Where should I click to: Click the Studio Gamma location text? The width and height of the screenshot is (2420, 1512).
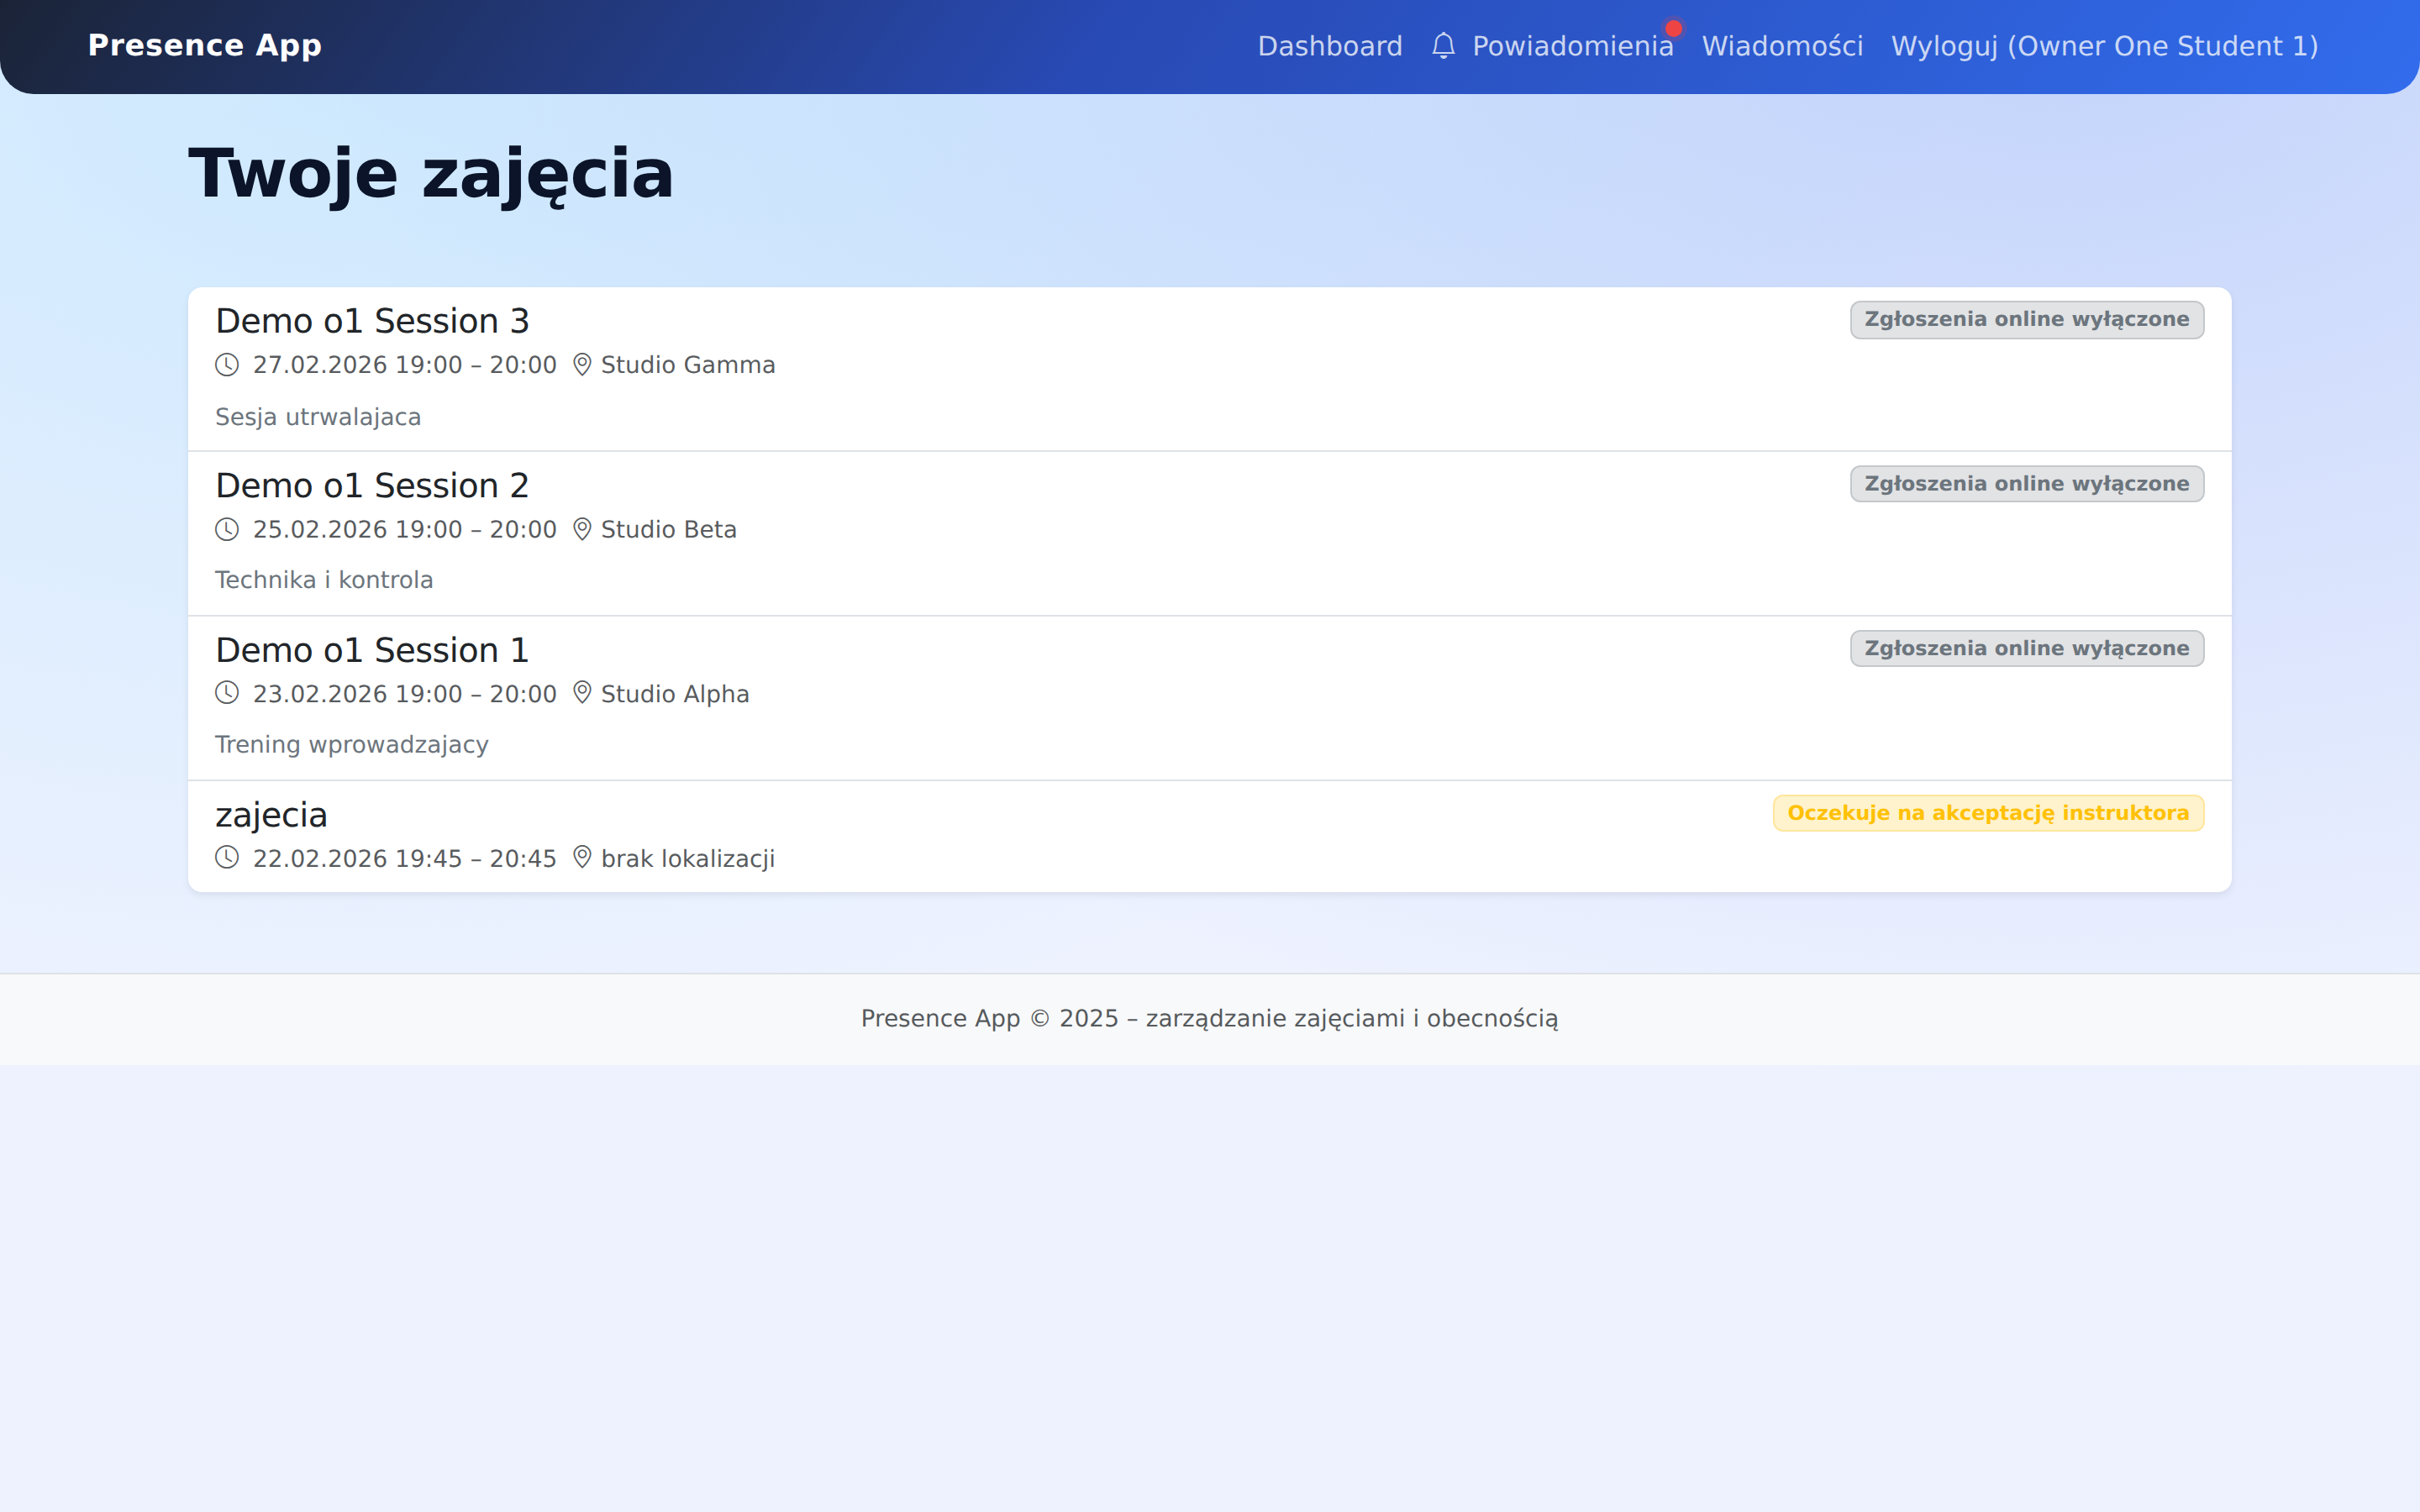(688, 365)
